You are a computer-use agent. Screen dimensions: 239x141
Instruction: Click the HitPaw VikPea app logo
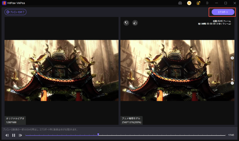click(4, 3)
